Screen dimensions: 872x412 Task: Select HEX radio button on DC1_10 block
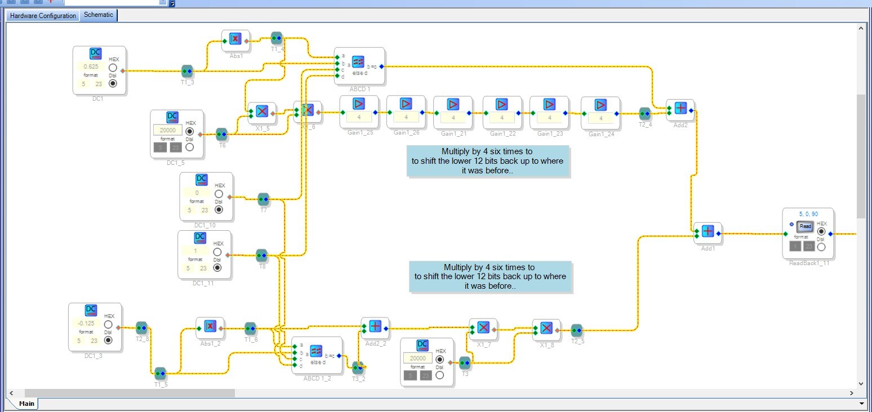(x=219, y=194)
